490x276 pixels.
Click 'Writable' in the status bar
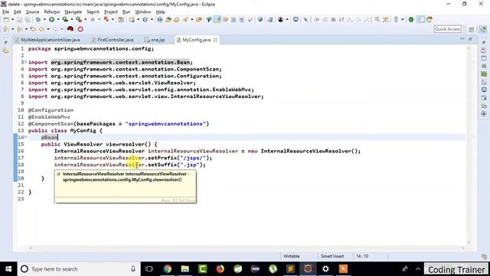point(291,256)
